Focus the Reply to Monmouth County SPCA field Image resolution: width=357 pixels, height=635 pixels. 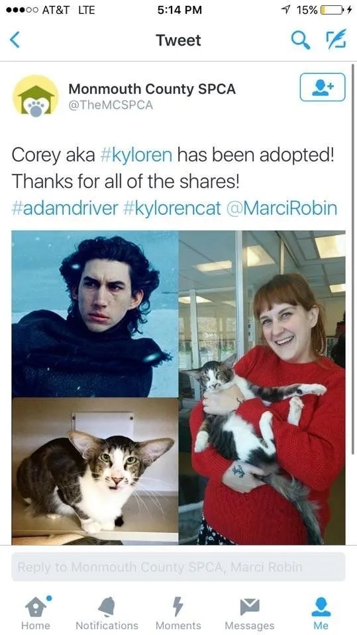point(179,567)
